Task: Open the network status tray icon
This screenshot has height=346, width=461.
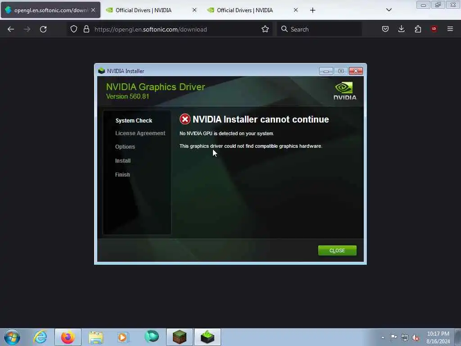Action: [405, 337]
